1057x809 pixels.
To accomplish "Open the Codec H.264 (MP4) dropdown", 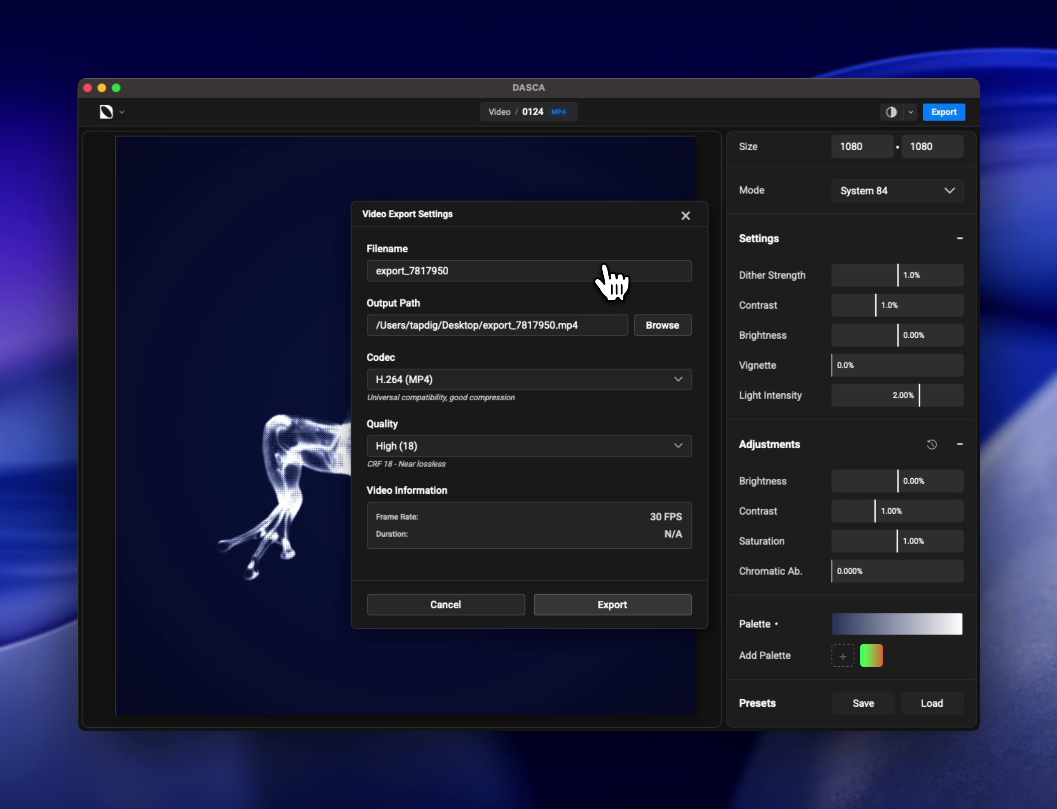I will 529,379.
